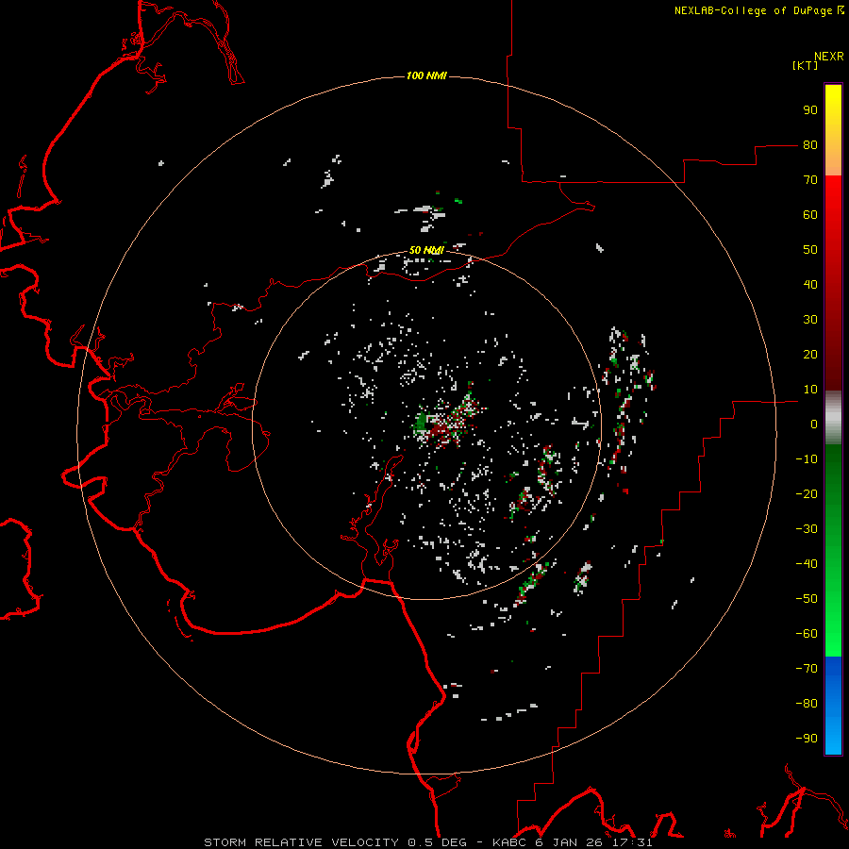Image resolution: width=849 pixels, height=849 pixels.
Task: Click the 50 value on the velocity scale
Action: (810, 250)
